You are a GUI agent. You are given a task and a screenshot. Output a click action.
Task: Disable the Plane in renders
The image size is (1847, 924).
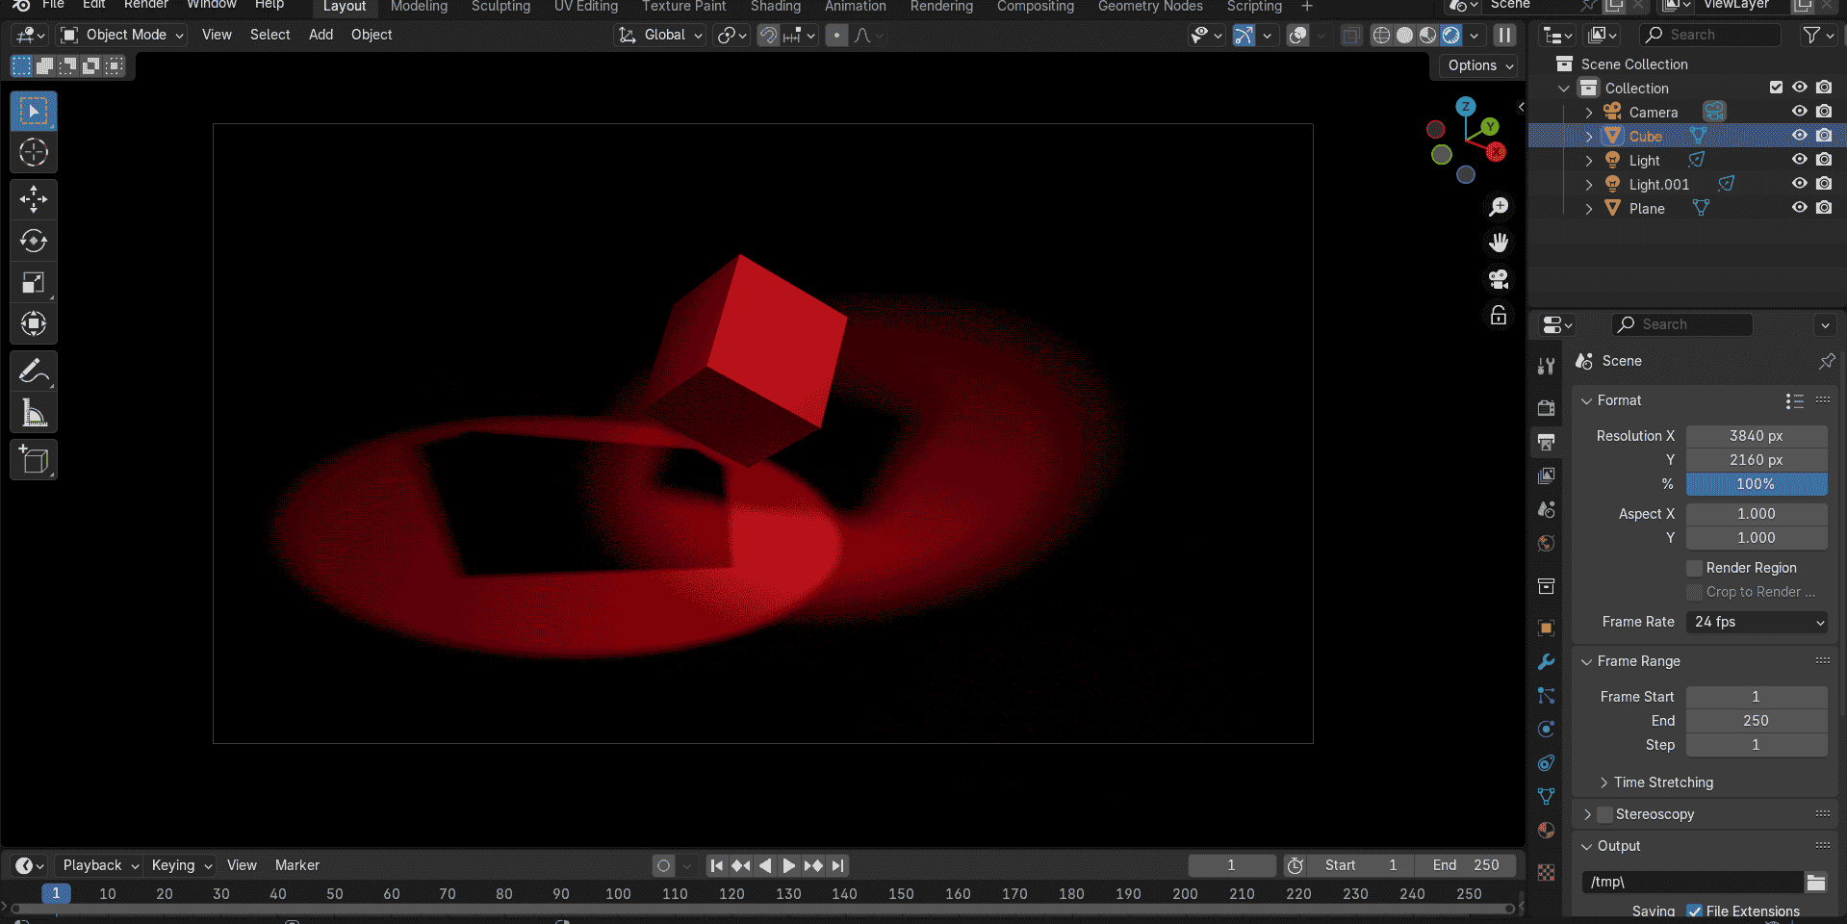(x=1824, y=208)
